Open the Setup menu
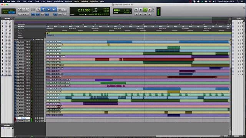Viewport: 246px width, 138px height. (76, 2)
